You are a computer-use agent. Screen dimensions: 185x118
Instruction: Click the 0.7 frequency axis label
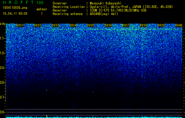point(2,97)
